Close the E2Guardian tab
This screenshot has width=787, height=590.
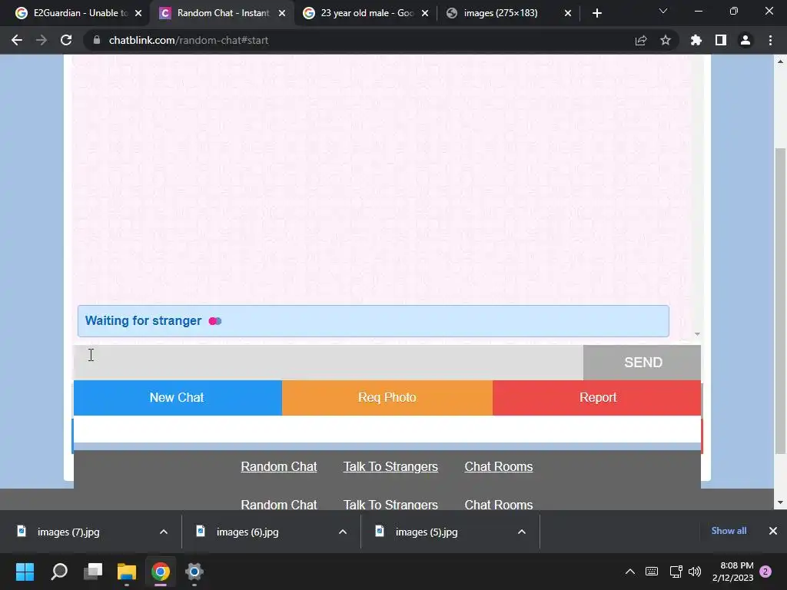click(138, 13)
